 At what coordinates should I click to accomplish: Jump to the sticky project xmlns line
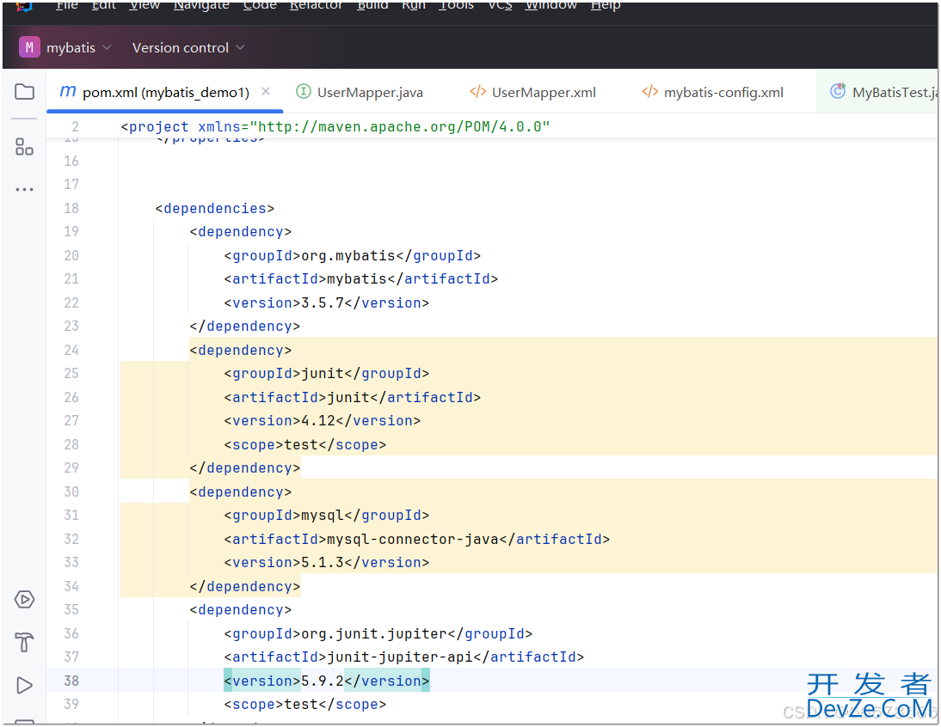(x=335, y=126)
